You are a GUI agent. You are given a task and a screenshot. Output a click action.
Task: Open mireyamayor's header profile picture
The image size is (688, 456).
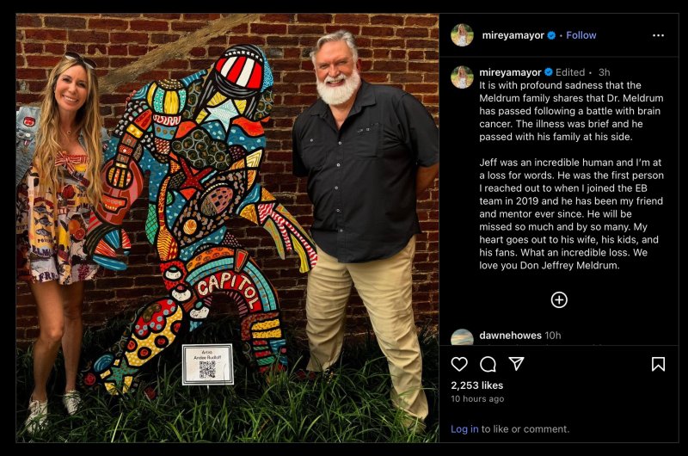click(462, 35)
